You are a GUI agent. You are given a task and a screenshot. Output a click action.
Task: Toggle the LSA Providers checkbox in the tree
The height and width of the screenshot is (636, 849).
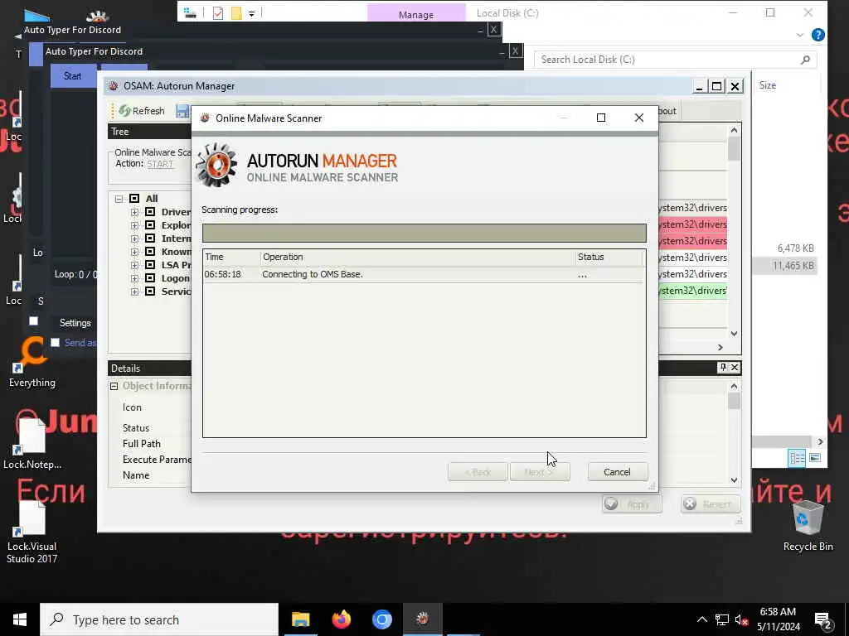[x=151, y=264]
